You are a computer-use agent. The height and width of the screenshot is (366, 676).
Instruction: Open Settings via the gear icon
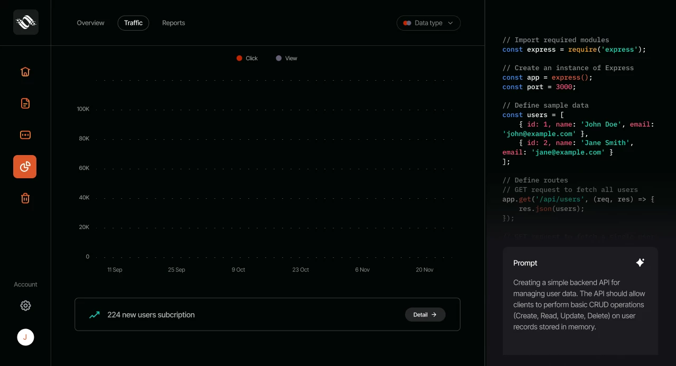click(x=25, y=305)
